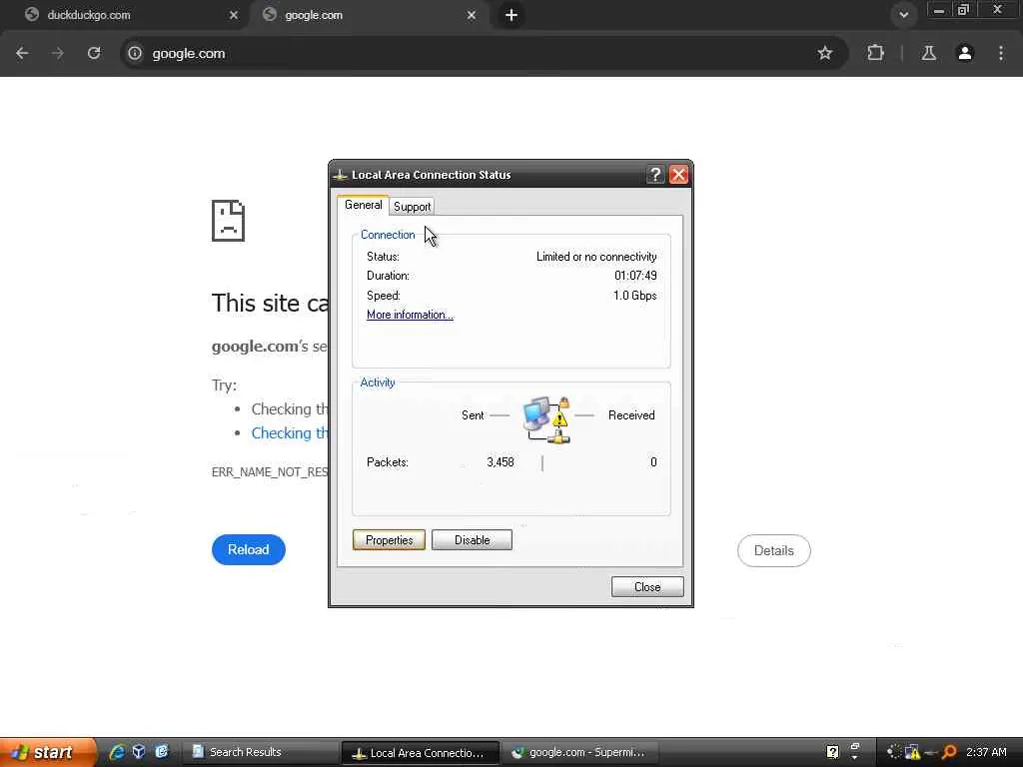Click the system tray clock 2:37 AM
1023x767 pixels.
pos(986,752)
